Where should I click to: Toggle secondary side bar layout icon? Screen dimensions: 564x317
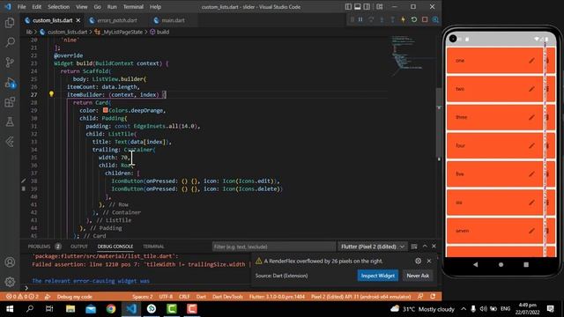(x=367, y=7)
